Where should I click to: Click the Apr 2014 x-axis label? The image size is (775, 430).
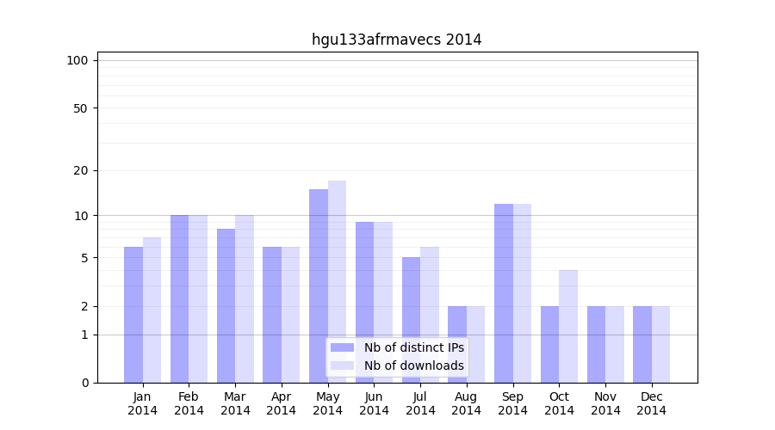coord(282,403)
